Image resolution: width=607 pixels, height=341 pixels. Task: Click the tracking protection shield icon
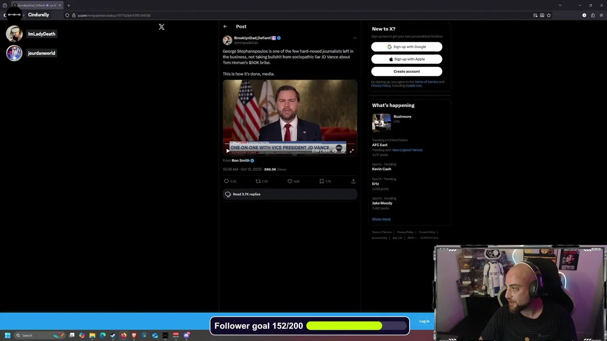tap(67, 15)
